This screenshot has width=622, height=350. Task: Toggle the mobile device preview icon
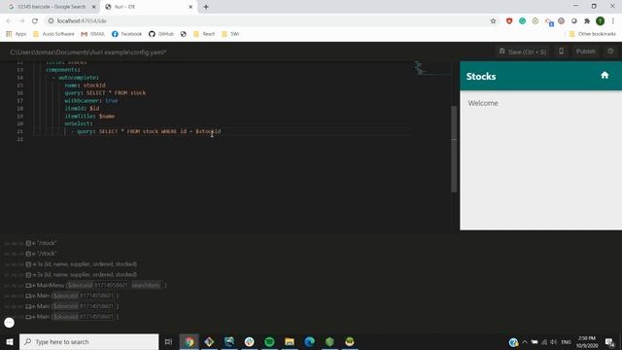[561, 52]
